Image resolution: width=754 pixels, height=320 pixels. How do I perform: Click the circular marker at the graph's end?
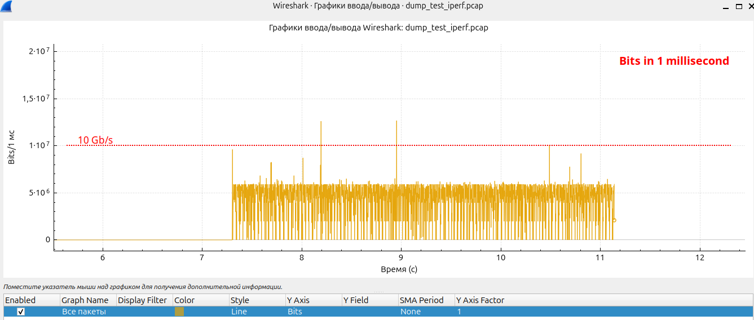(x=614, y=220)
